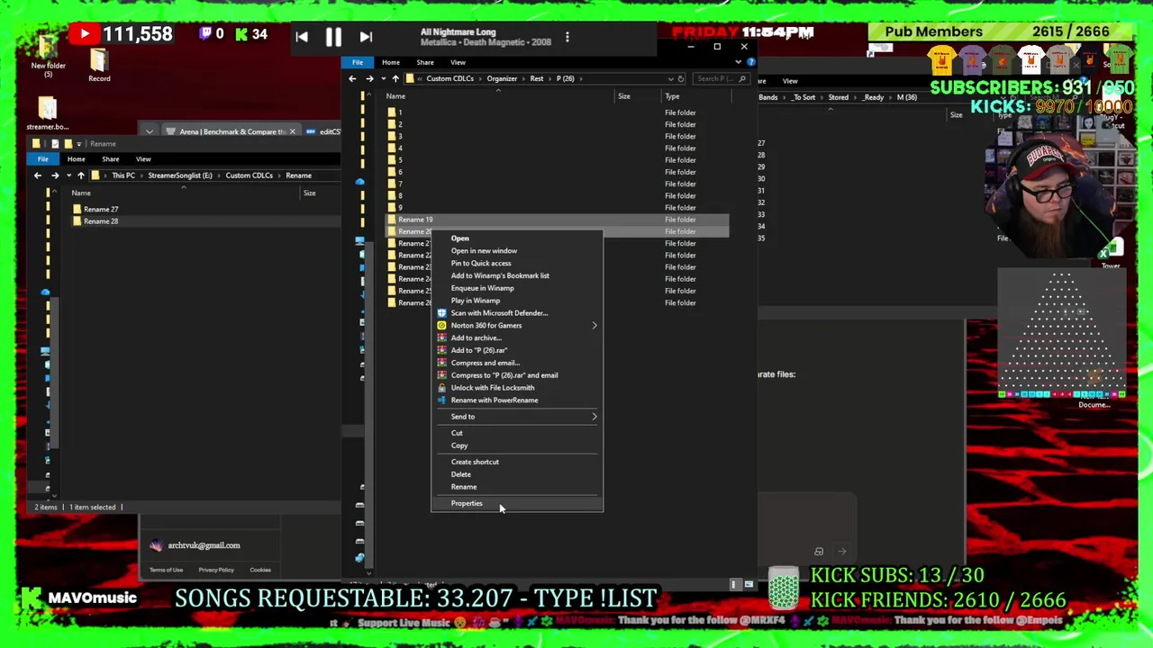The height and width of the screenshot is (648, 1153).
Task: Click Back arrow in P (26) window
Action: pyautogui.click(x=352, y=78)
